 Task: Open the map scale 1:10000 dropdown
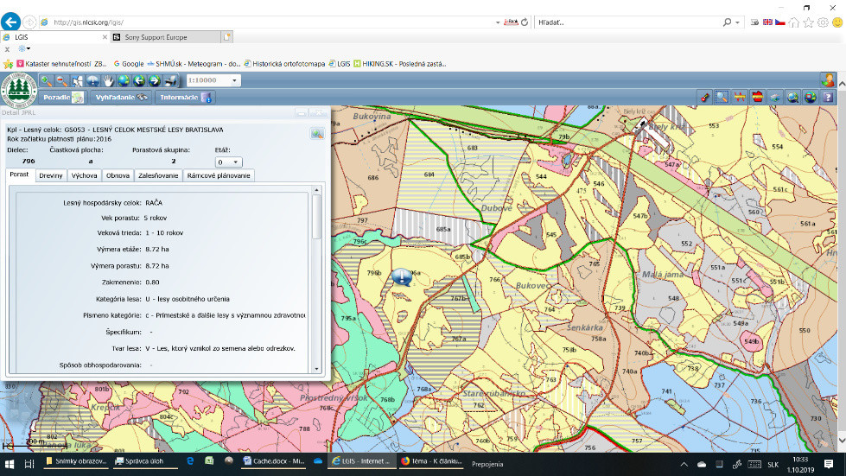(234, 80)
